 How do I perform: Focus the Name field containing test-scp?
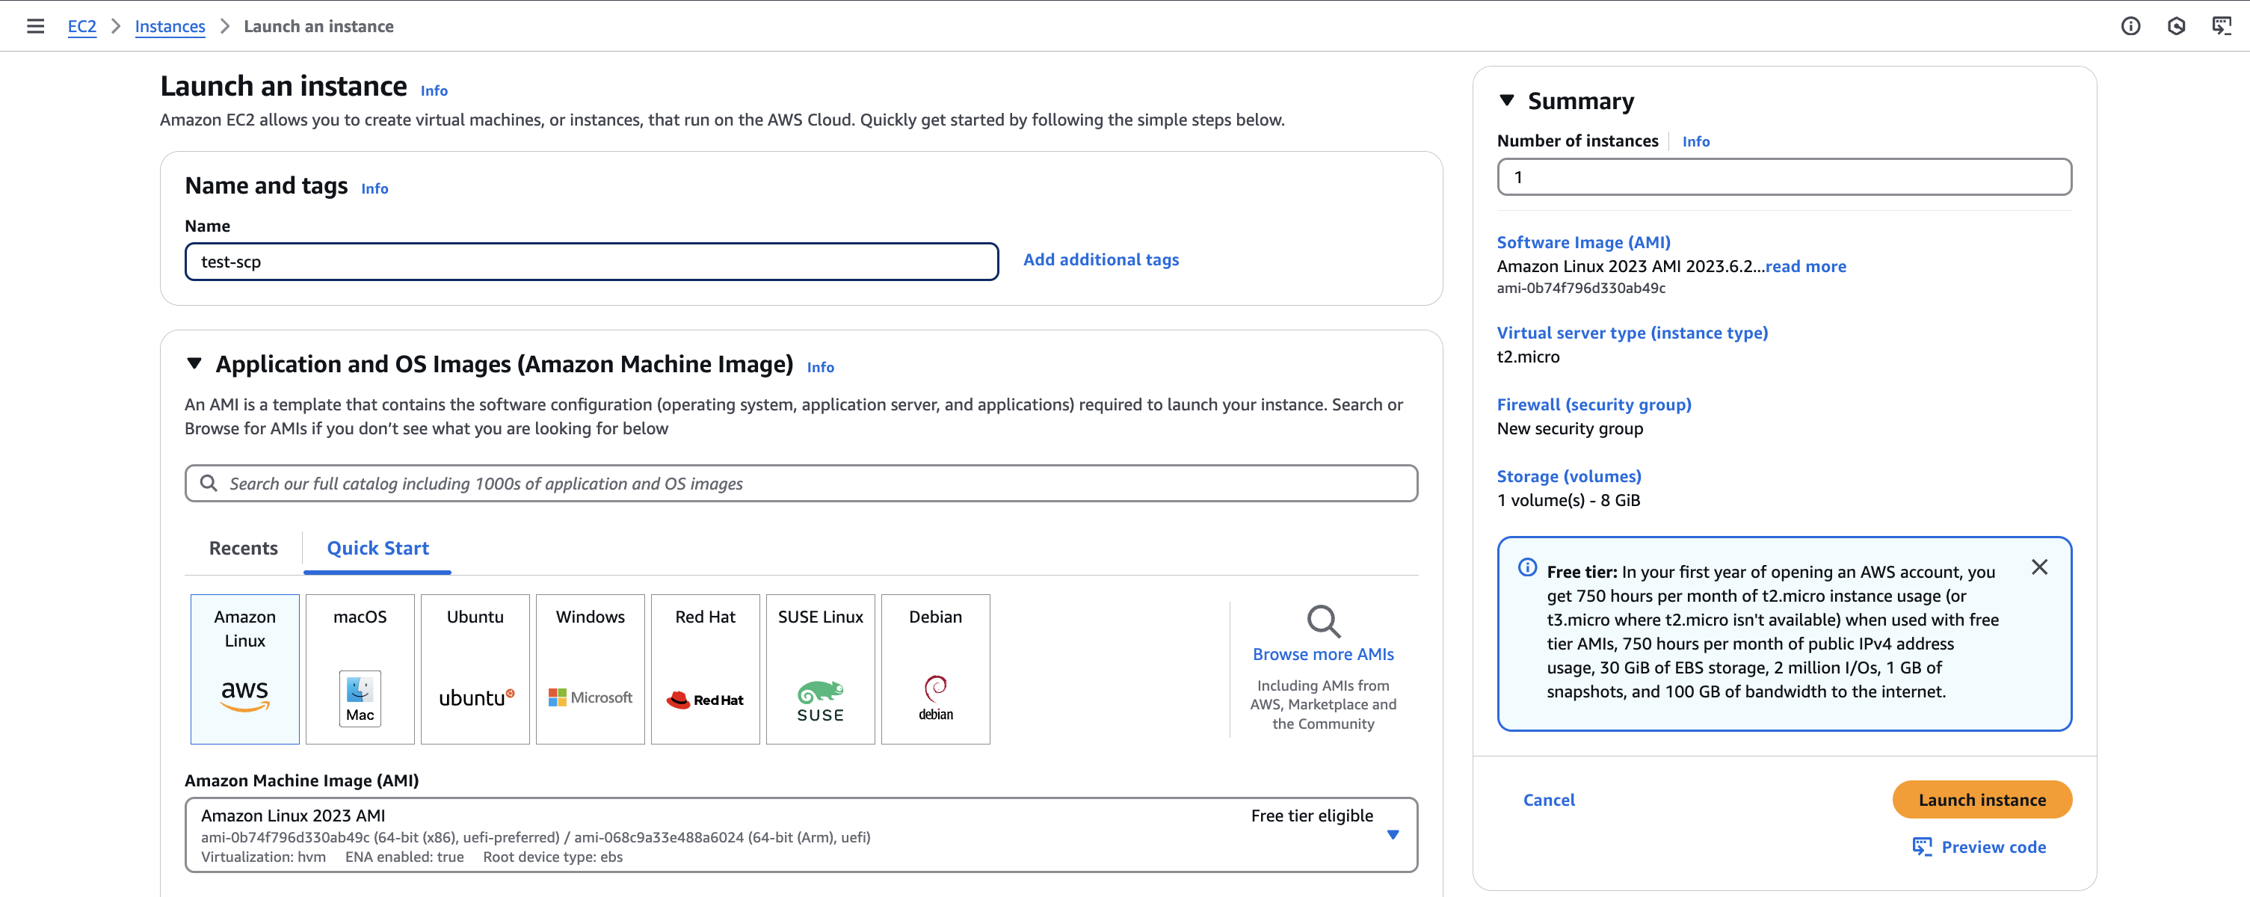click(x=591, y=262)
